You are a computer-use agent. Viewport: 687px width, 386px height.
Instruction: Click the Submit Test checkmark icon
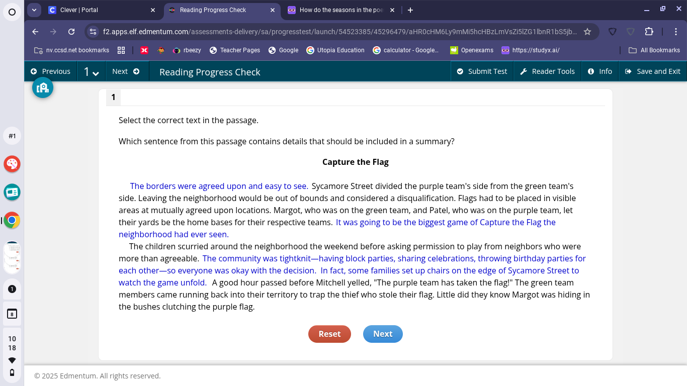pyautogui.click(x=459, y=71)
